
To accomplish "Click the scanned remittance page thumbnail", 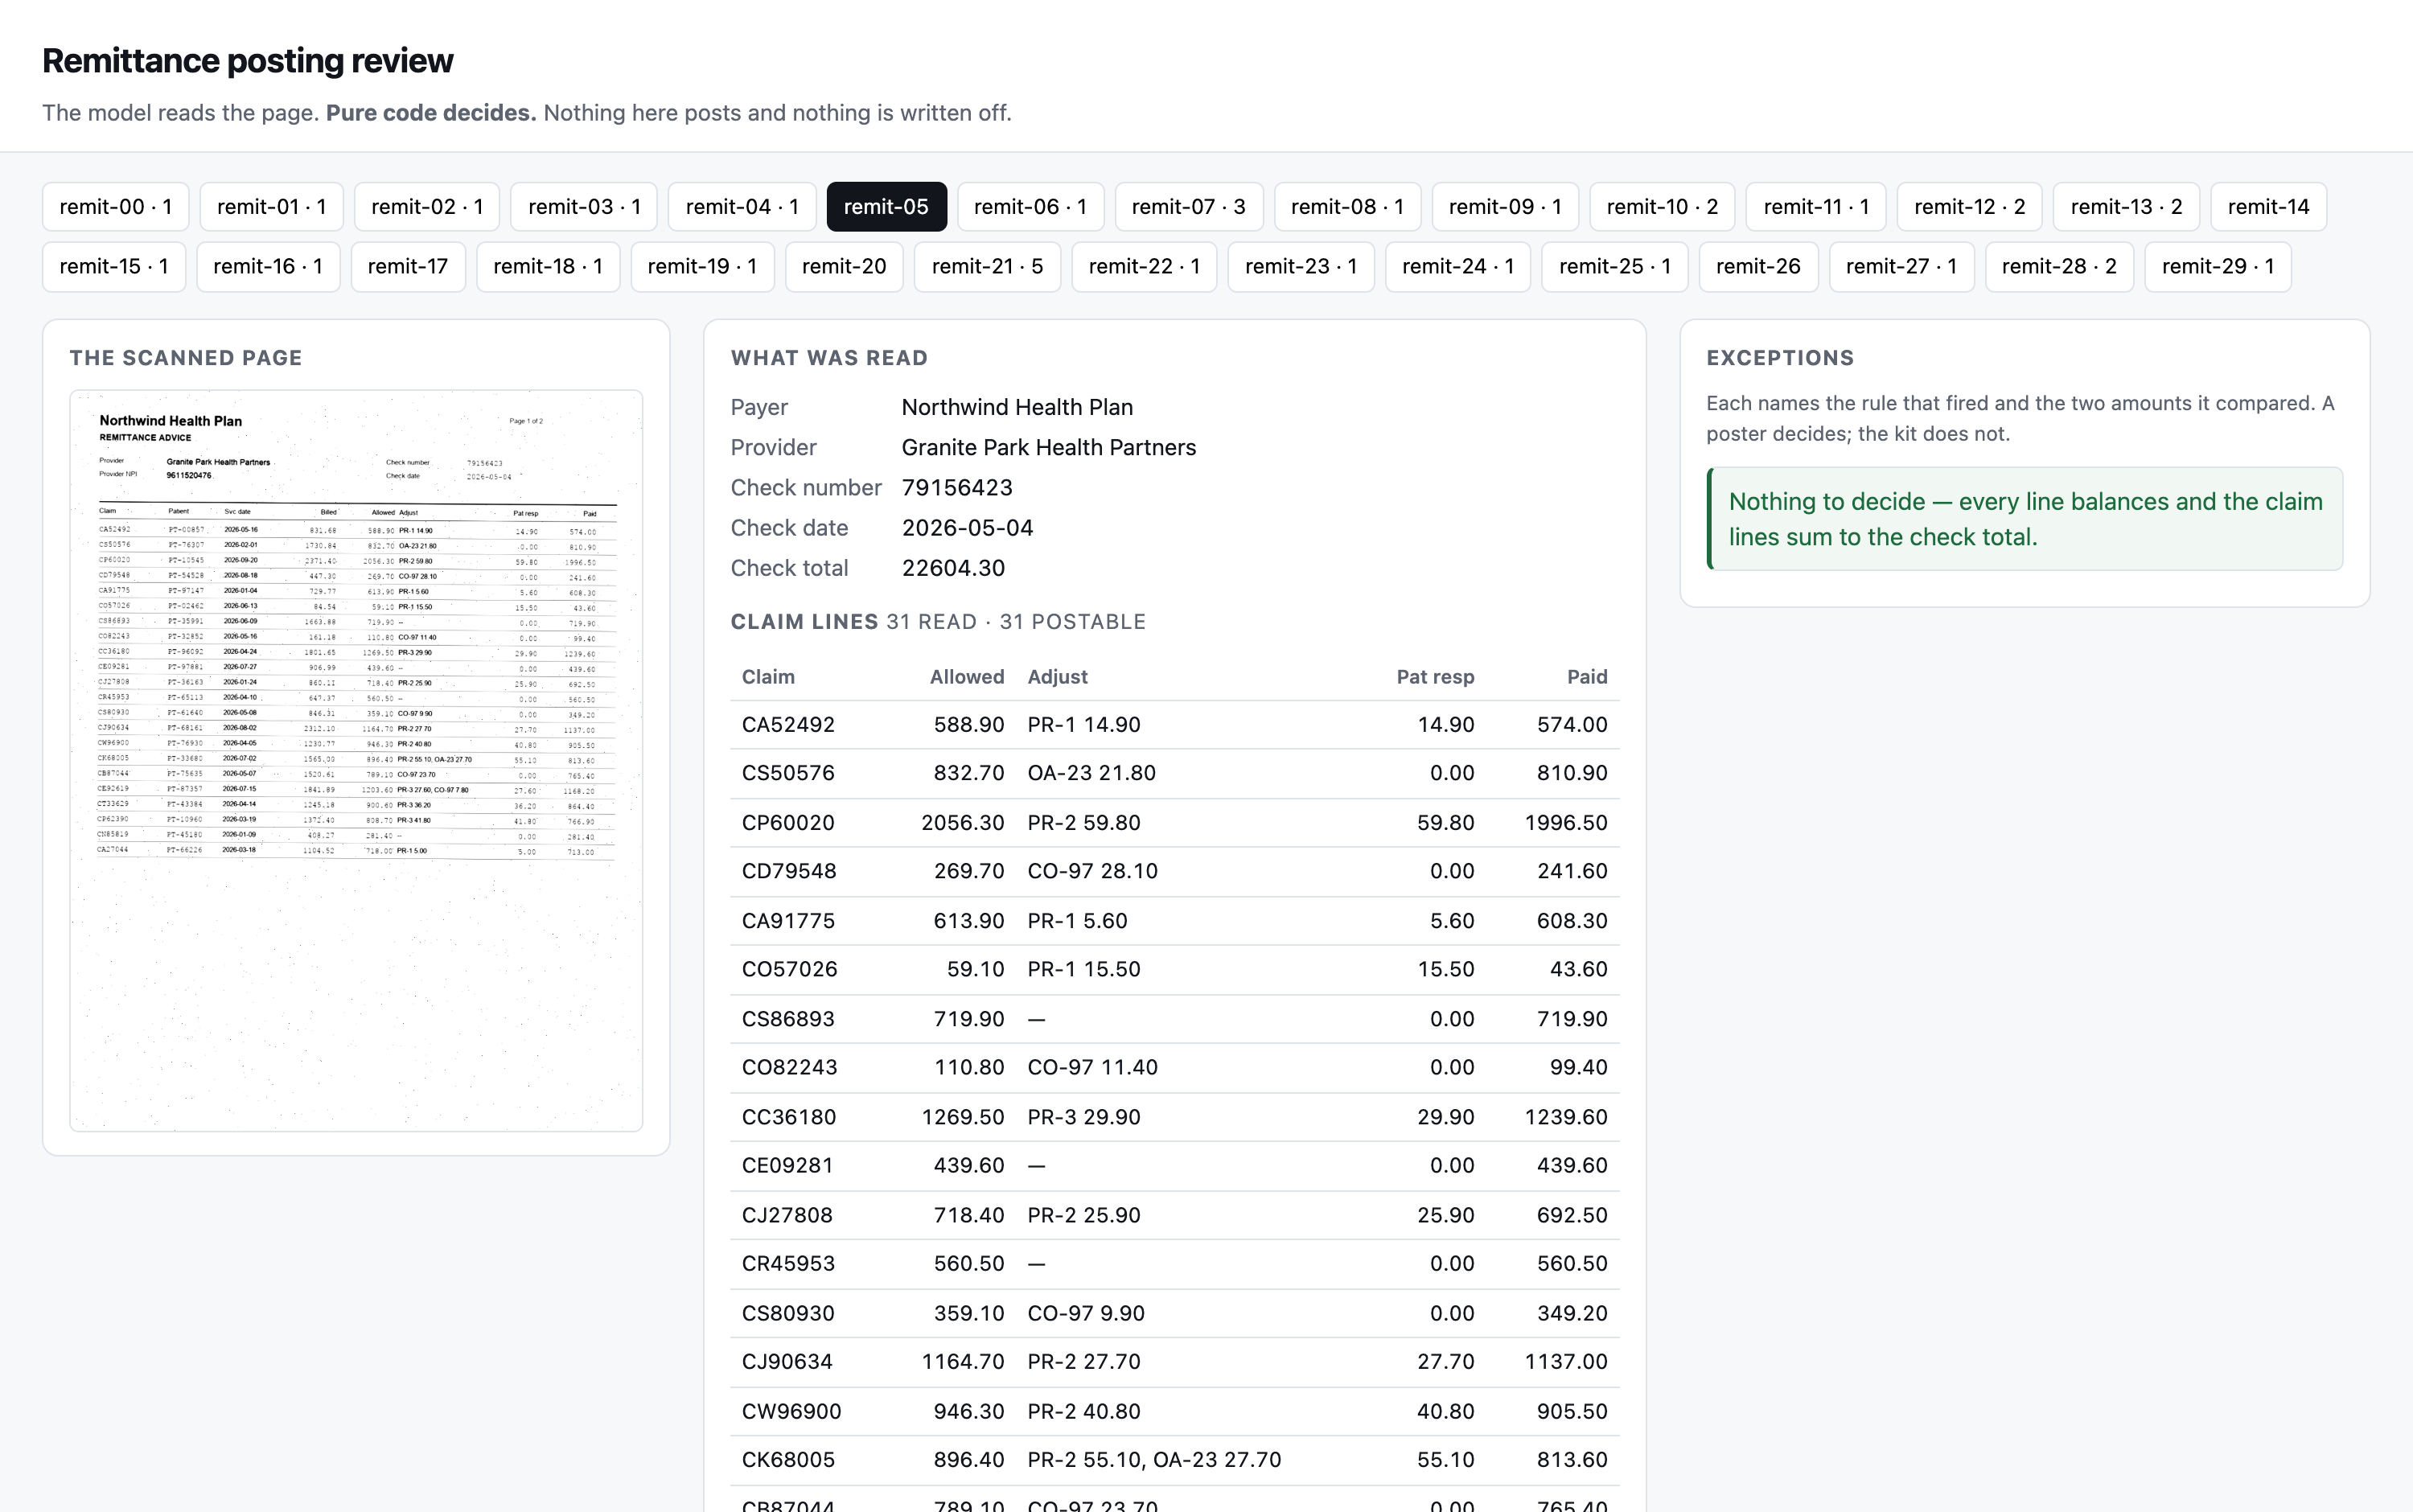I will (x=356, y=760).
